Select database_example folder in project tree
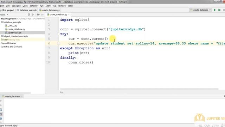225x127 pixels. [x=13, y=22]
